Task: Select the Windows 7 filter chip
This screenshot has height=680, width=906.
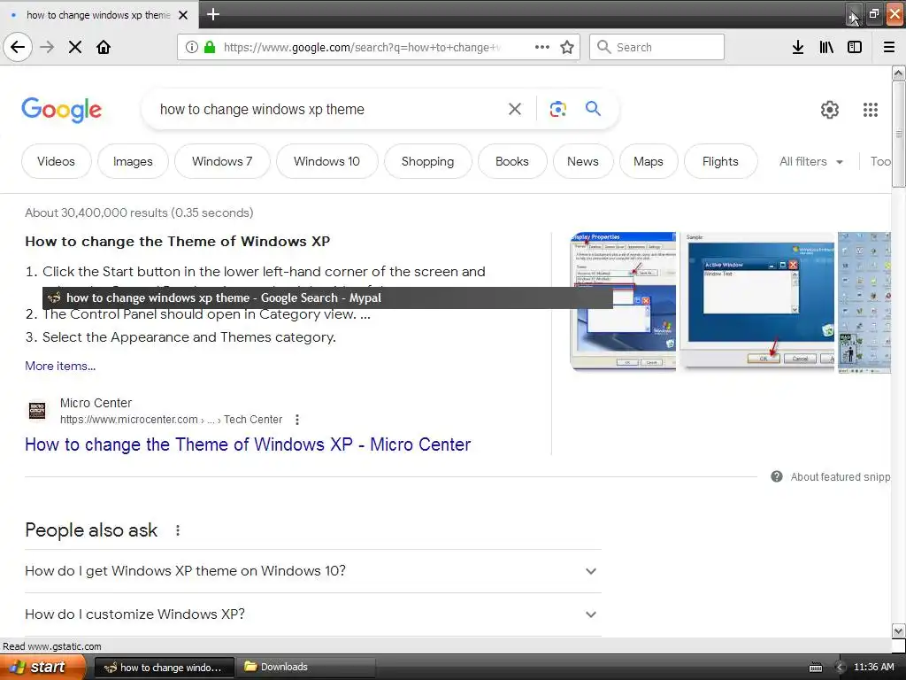Action: click(x=222, y=161)
